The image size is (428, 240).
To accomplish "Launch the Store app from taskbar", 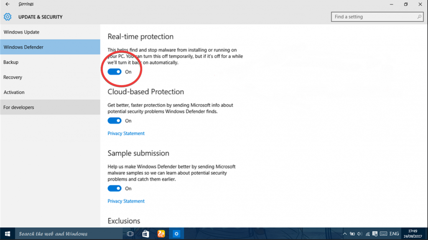I will click(x=145, y=234).
